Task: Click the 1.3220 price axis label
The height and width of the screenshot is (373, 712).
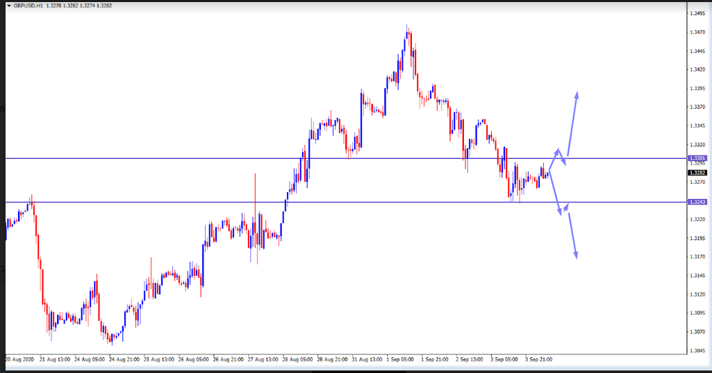Action: [x=697, y=219]
